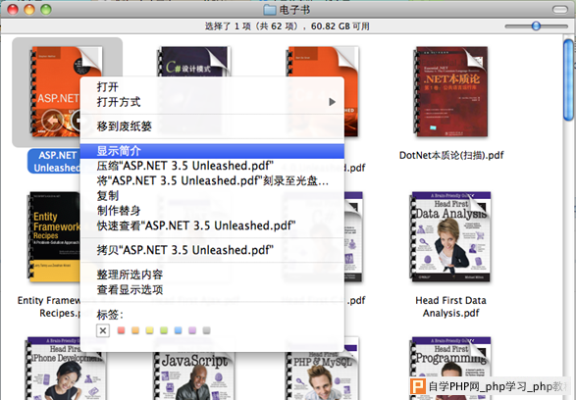Expand the 打开方式 submenu arrow
Screen dimensions: 576x400
point(332,102)
